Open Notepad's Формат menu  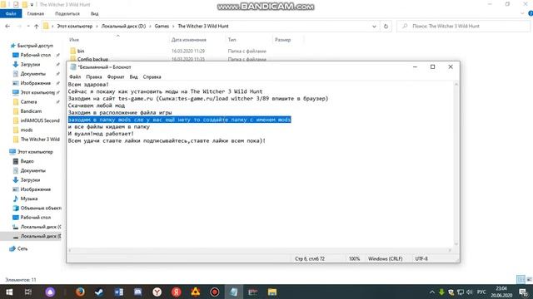[116, 77]
